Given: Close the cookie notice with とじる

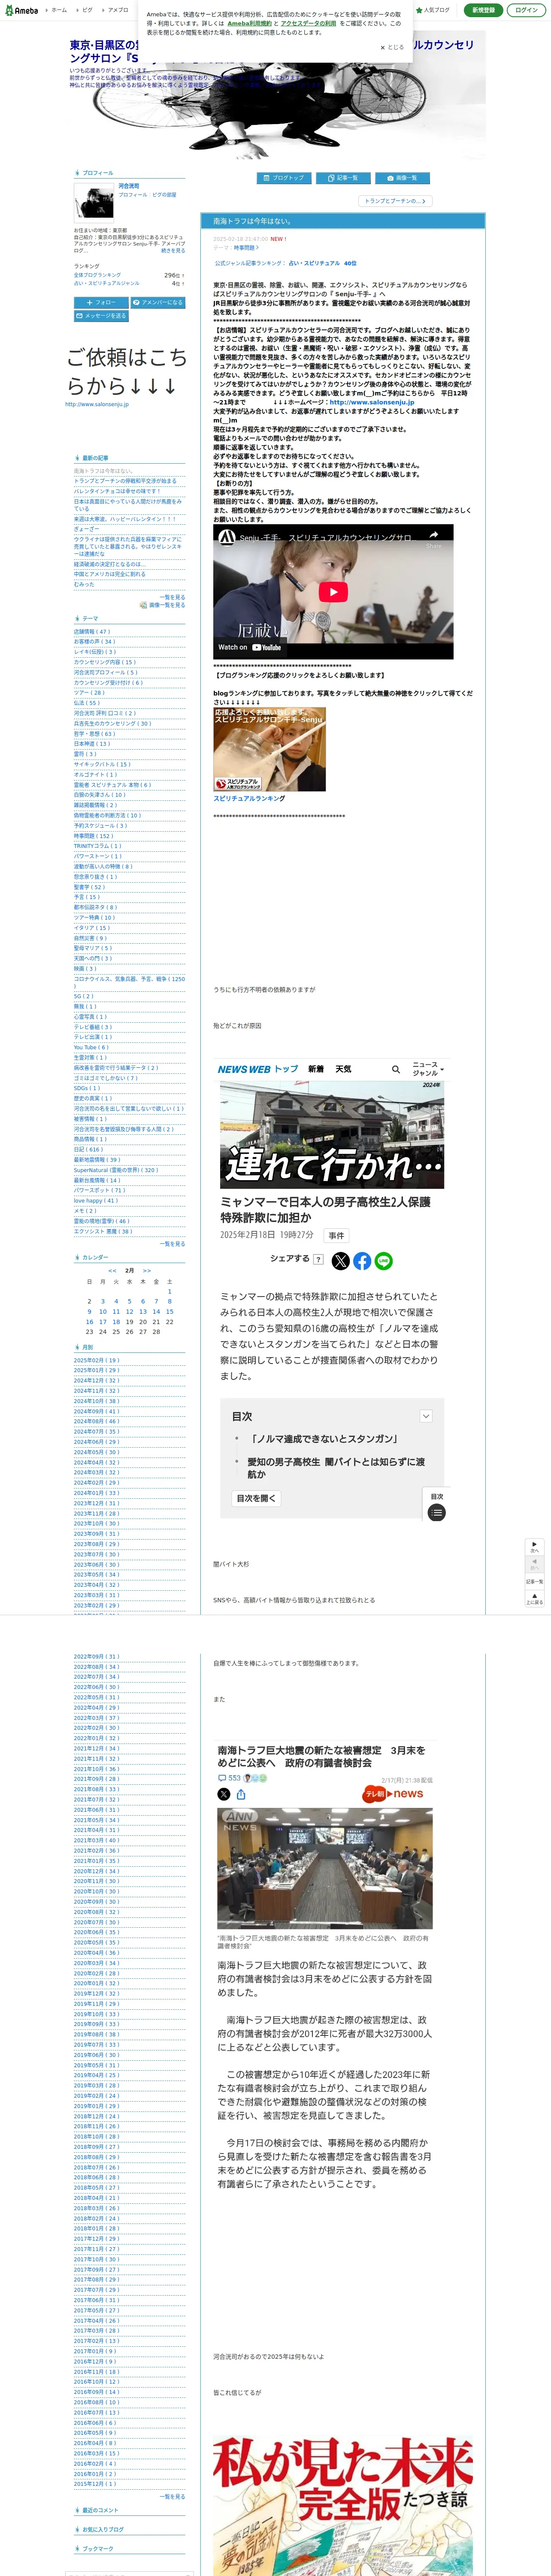Looking at the screenshot, I should coord(392,47).
